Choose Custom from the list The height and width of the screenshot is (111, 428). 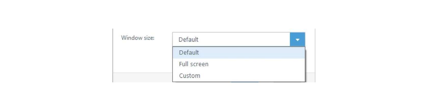239,76
